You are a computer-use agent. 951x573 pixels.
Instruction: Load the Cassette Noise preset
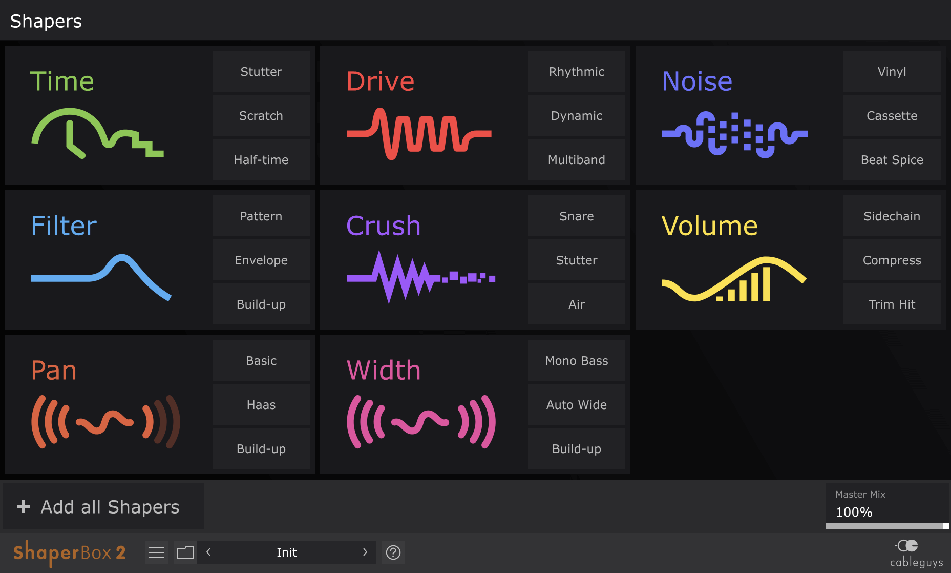point(892,115)
